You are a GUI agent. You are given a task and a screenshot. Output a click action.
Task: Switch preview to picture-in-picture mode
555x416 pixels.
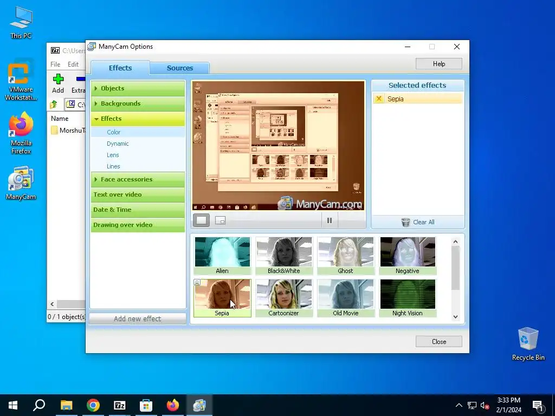coord(220,220)
